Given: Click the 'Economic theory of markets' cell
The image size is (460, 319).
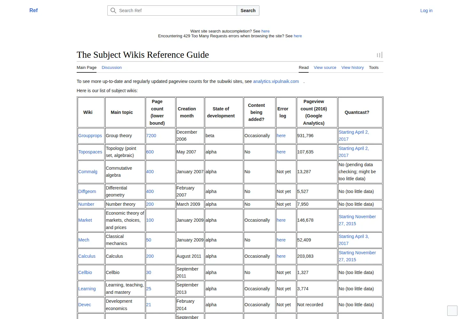Looking at the screenshot, I should 125,220.
